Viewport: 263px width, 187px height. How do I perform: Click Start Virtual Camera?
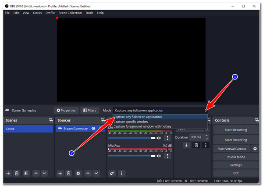[232, 149]
